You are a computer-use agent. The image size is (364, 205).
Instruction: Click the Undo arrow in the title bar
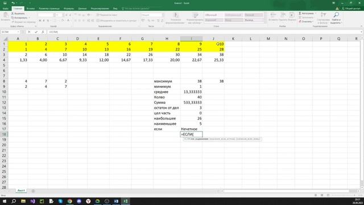pos(13,3)
